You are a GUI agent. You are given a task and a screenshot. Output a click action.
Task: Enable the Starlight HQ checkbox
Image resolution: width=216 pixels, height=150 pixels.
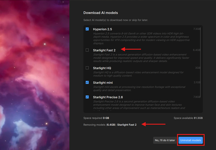(87, 68)
